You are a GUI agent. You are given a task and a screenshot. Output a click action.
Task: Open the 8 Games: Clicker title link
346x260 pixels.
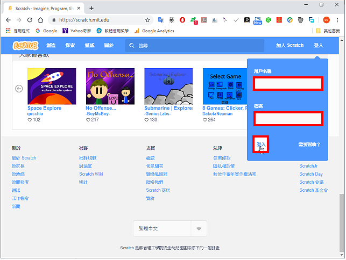tap(225, 108)
